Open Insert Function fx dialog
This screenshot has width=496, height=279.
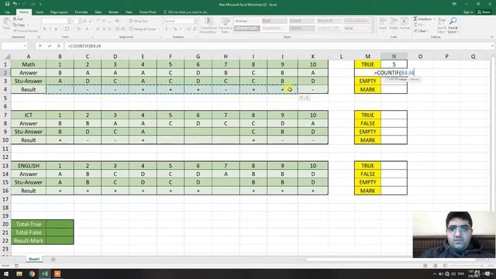click(x=59, y=46)
